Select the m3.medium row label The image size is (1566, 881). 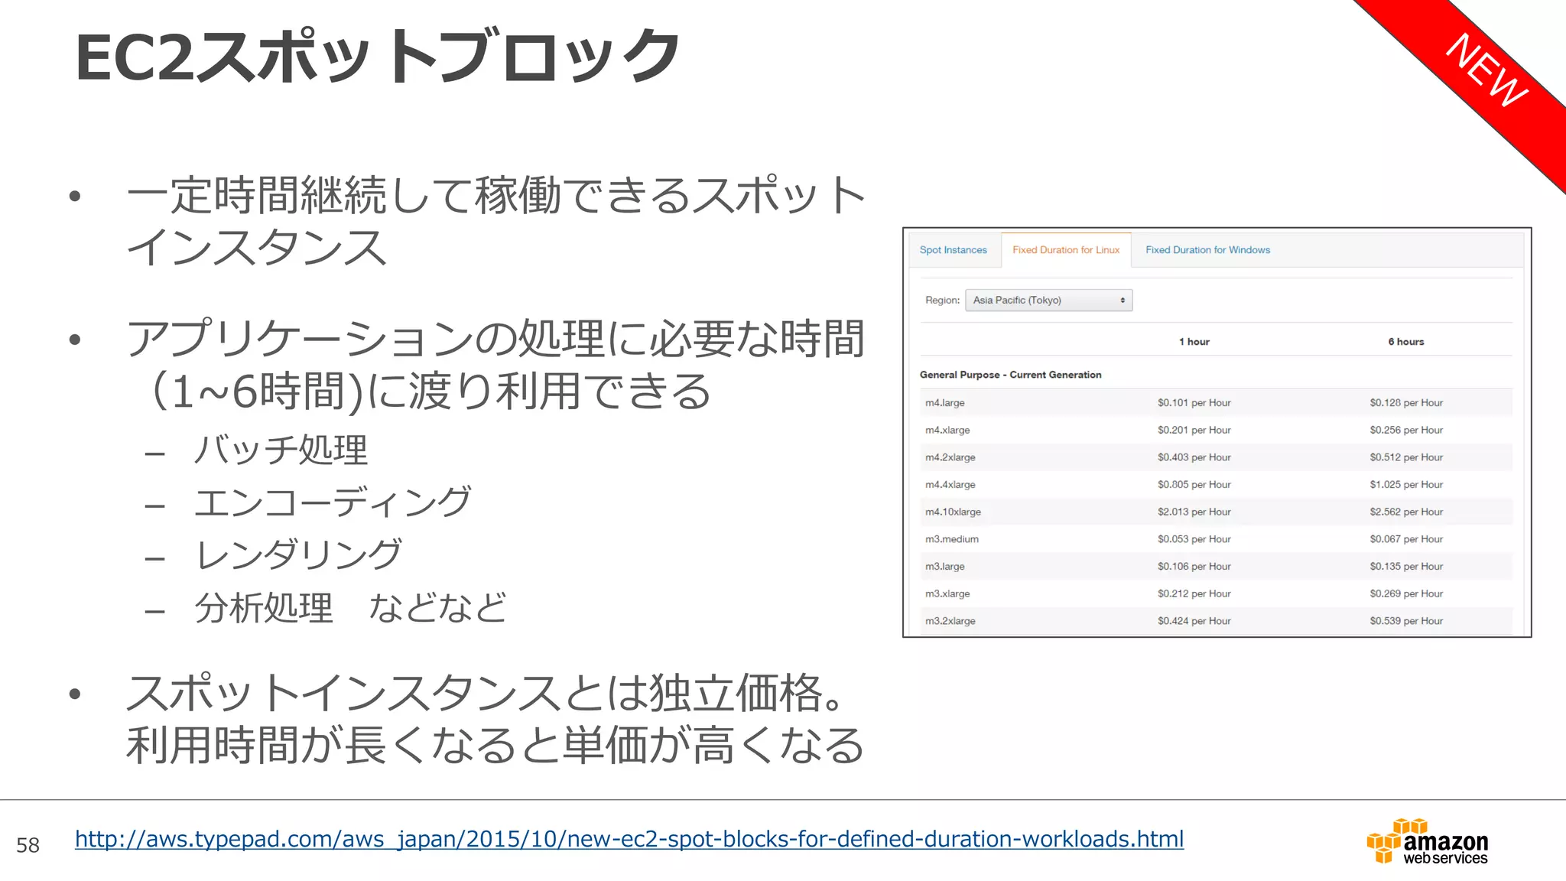point(951,539)
